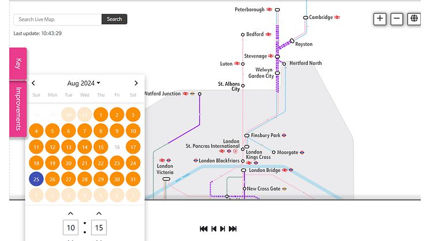Select August 10 in the calendar
This screenshot has width=430, height=241.
[133, 131]
